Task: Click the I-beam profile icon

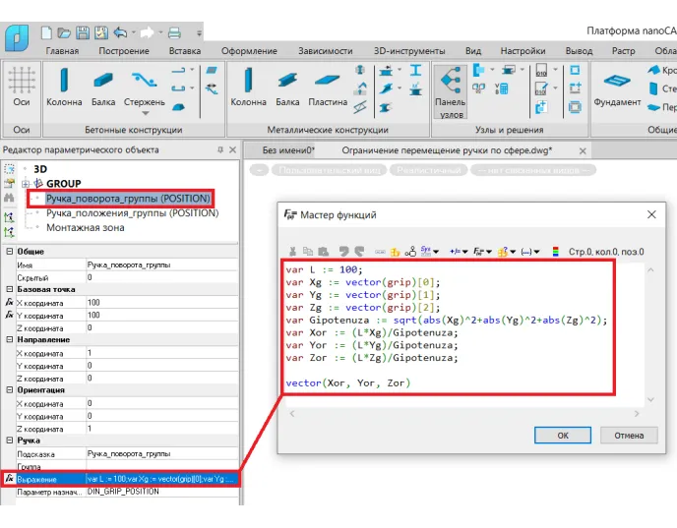Action: click(x=415, y=70)
